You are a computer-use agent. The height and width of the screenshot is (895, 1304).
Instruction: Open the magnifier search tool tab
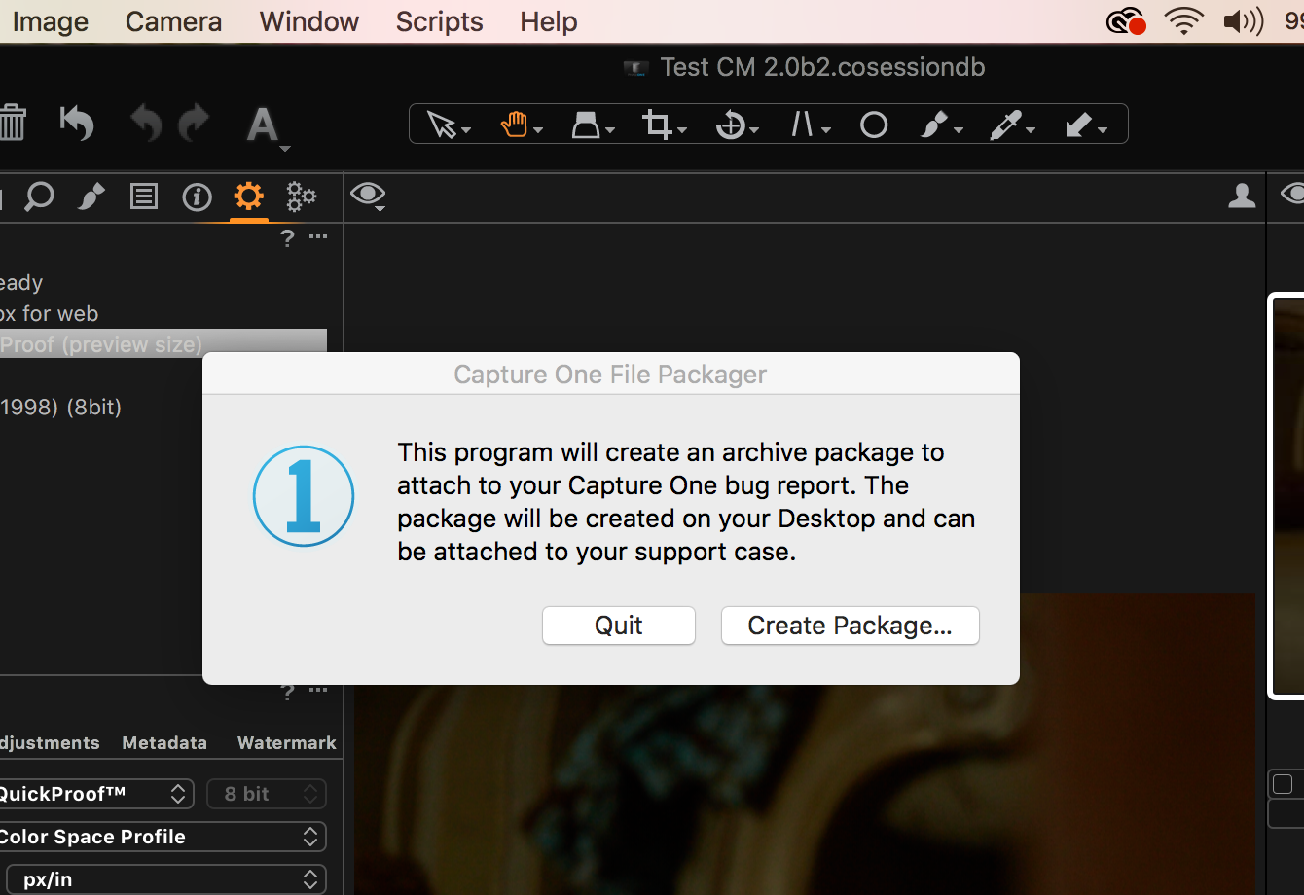click(39, 197)
